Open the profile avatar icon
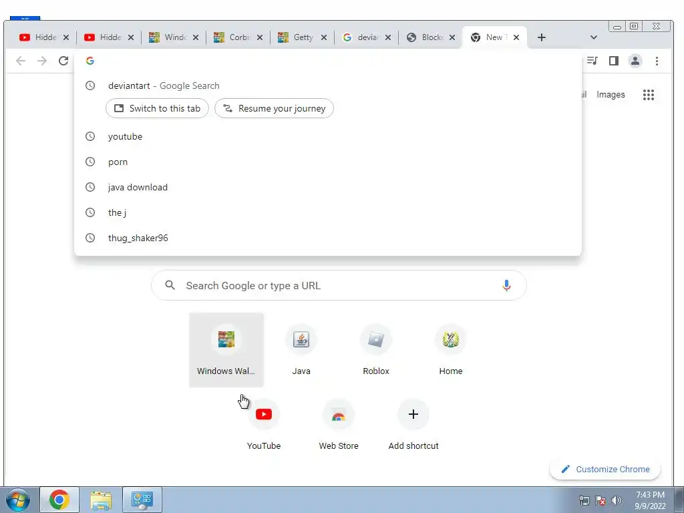684x513 pixels. pyautogui.click(x=635, y=61)
